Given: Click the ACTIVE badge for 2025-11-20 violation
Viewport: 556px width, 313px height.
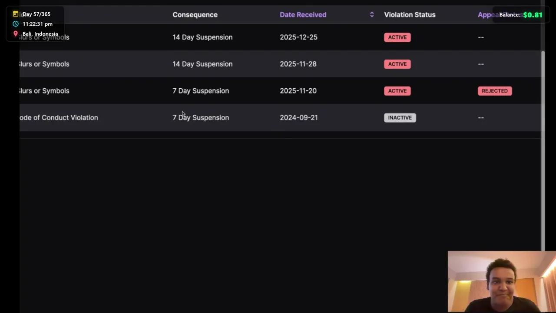Looking at the screenshot, I should [x=397, y=91].
